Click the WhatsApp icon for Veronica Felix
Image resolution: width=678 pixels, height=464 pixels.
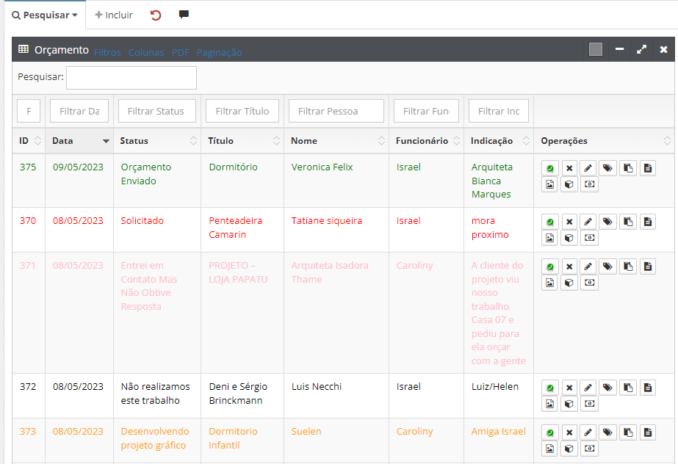coord(549,168)
